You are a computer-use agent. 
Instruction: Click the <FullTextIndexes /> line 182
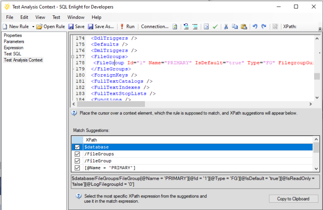(120, 87)
